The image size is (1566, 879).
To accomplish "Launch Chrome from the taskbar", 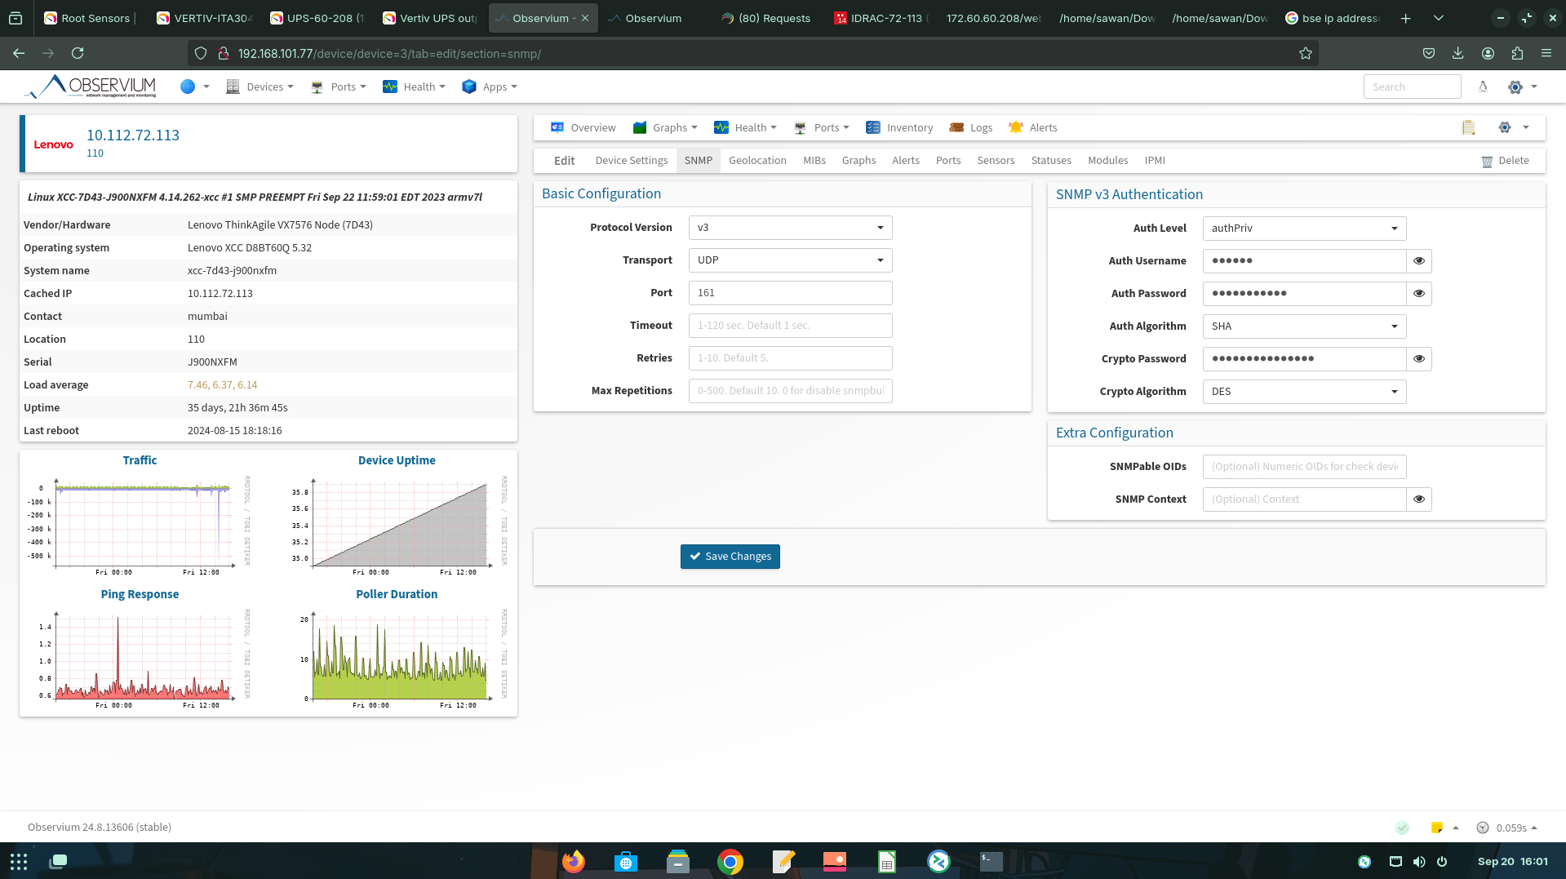I will tap(730, 861).
